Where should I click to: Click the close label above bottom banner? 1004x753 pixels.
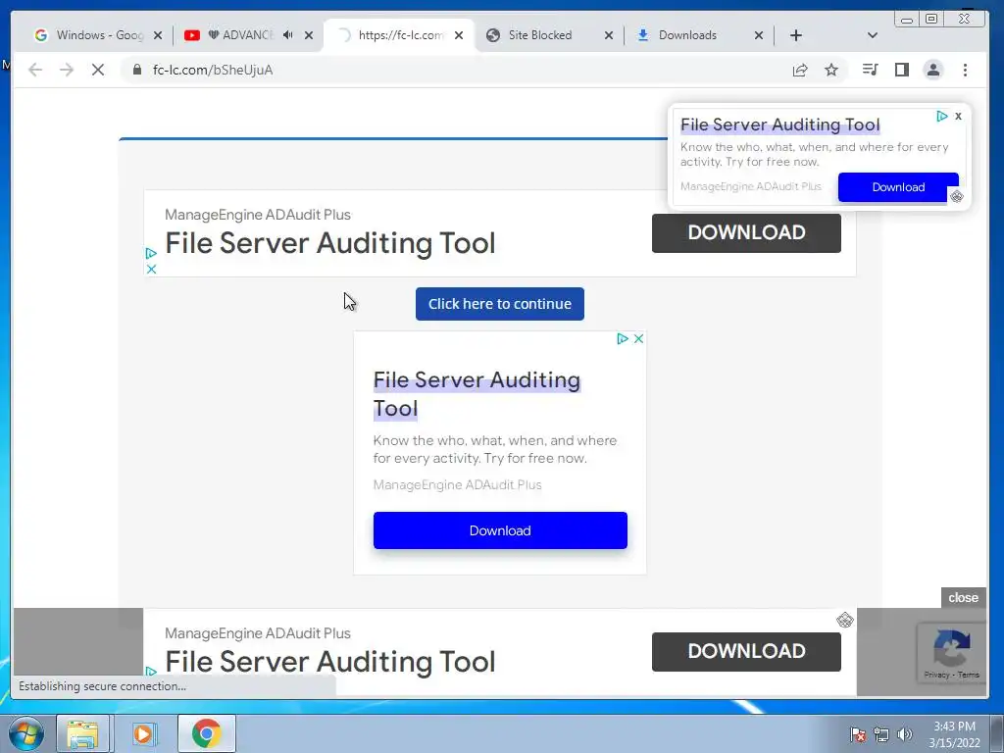(x=963, y=597)
